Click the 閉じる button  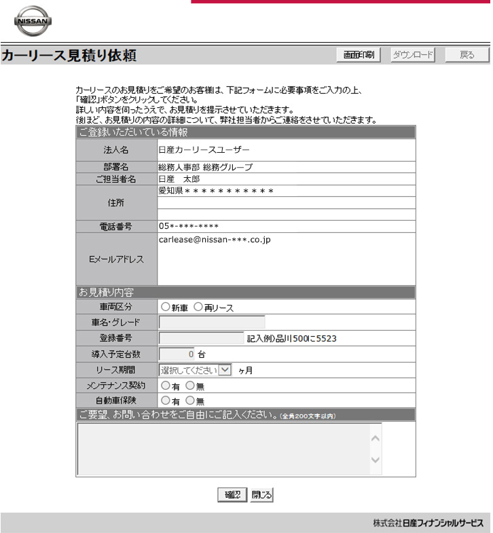coord(261,494)
